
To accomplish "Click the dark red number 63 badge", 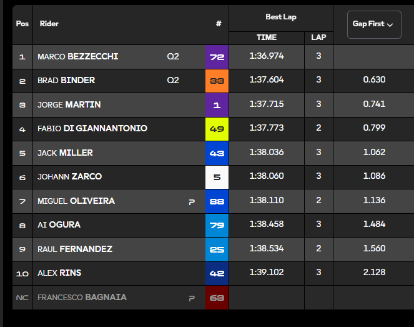I will click(x=217, y=298).
